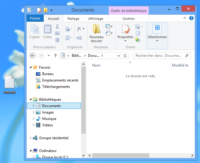The image size is (200, 163).
Task: Open the recent locations dropdown next to Forward
Action: click(x=49, y=56)
